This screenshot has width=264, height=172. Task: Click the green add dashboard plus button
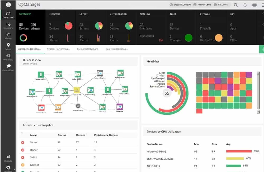[x=261, y=49]
